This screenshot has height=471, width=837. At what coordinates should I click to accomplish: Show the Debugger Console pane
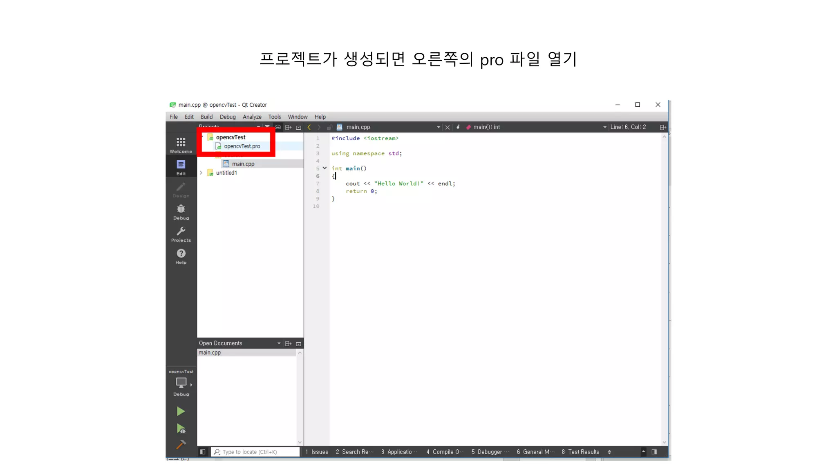coord(490,452)
